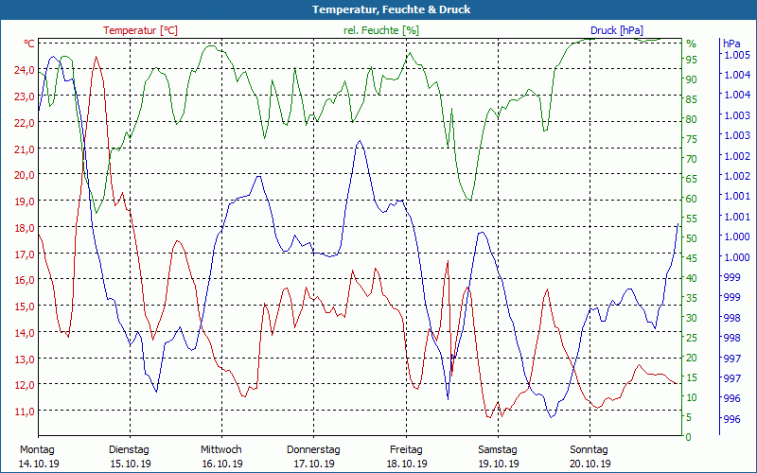Select the Montag 14.10.19 date label
The width and height of the screenshot is (757, 473).
pyautogui.click(x=38, y=456)
